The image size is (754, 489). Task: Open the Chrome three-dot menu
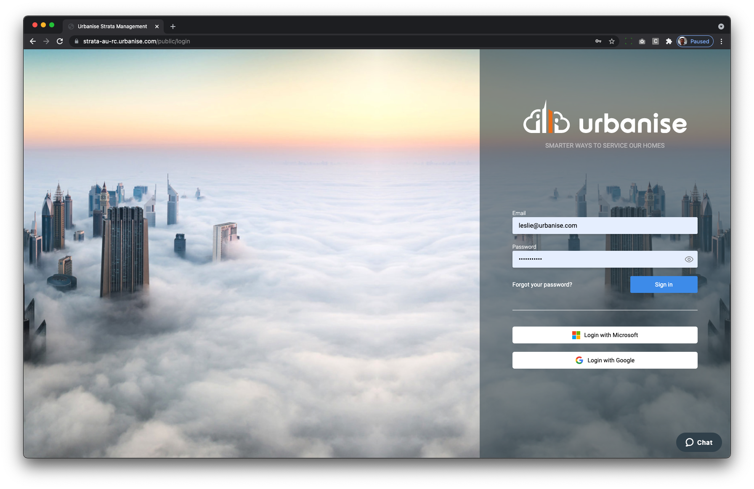[721, 41]
